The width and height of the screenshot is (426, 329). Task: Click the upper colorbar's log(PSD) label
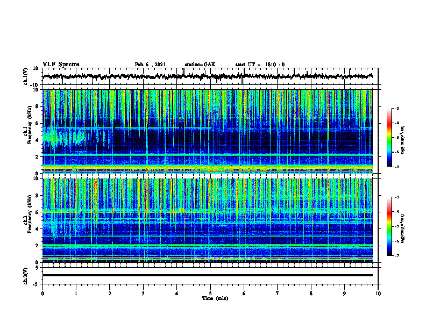[x=403, y=140]
